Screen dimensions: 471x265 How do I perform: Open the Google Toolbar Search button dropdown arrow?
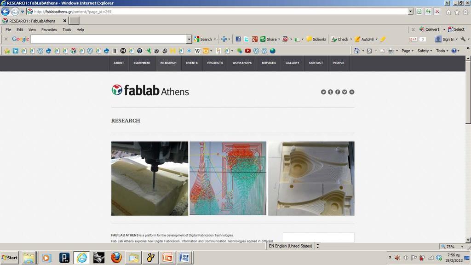[x=215, y=40]
